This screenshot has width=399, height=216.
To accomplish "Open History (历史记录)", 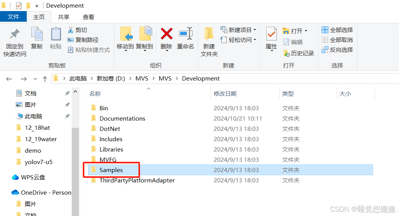I will coord(298,53).
